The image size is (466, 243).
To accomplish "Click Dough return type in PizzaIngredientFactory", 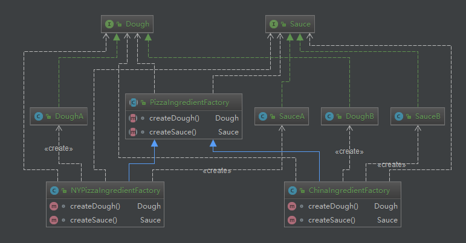I will tap(227, 118).
